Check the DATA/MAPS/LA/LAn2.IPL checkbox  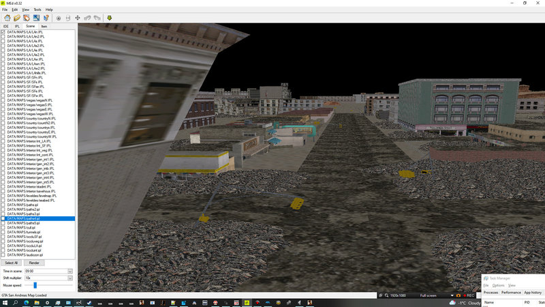point(3,37)
